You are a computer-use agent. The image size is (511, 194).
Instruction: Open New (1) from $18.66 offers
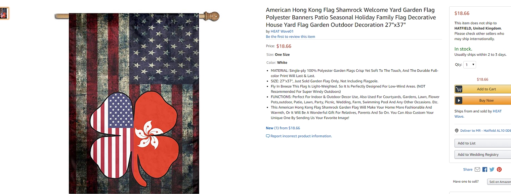(283, 128)
